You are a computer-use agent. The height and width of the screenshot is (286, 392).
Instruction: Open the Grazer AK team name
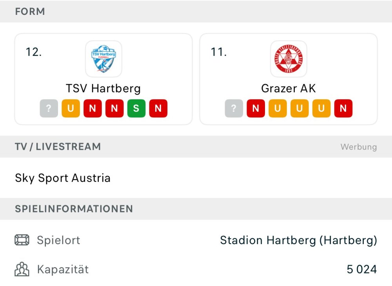[289, 88]
